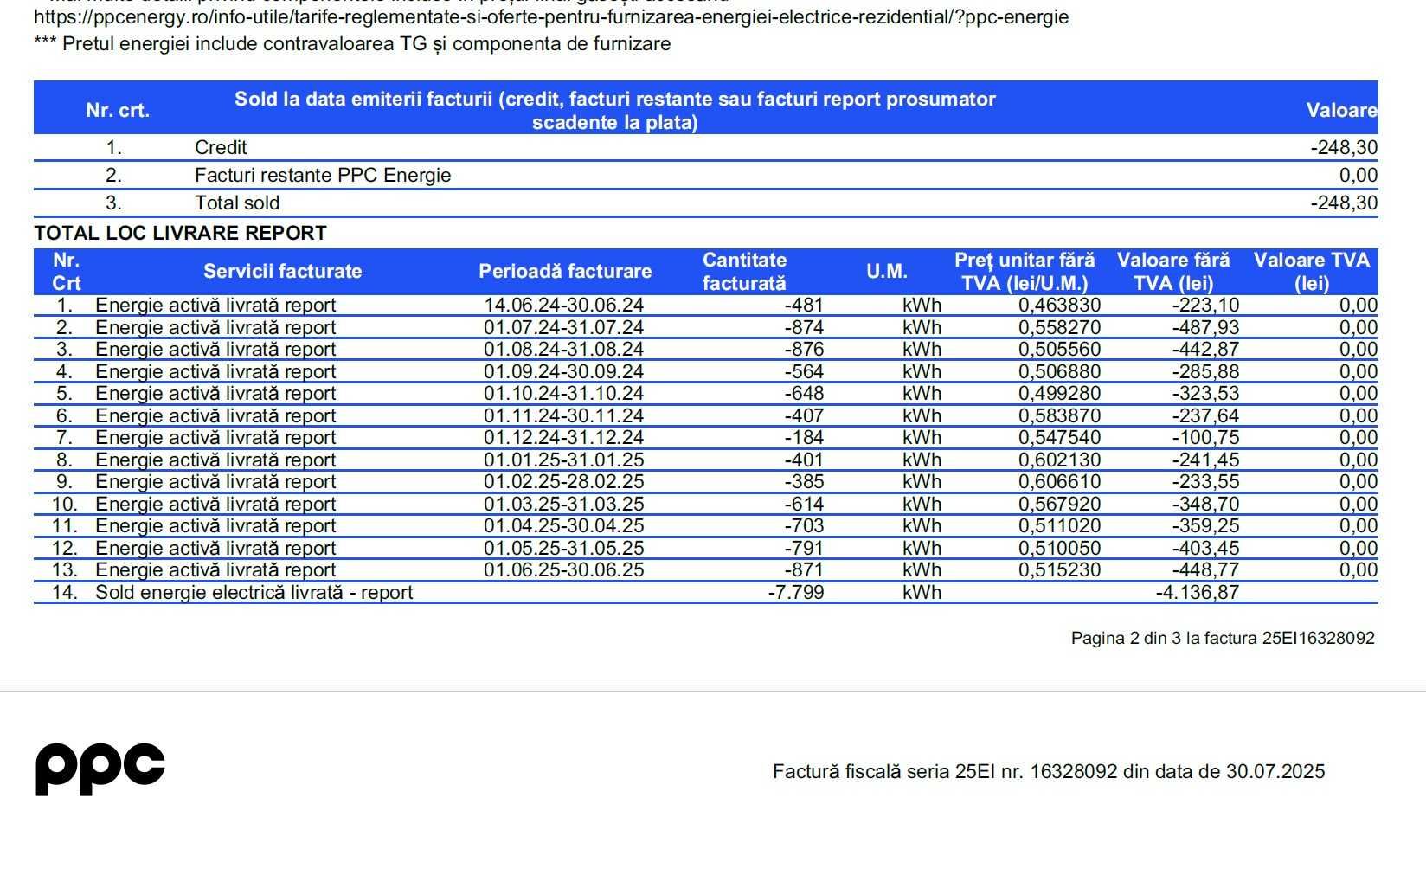Viewport: 1426px width, 875px height.
Task: Select unit price 0,463830
Action: pyautogui.click(x=1060, y=306)
